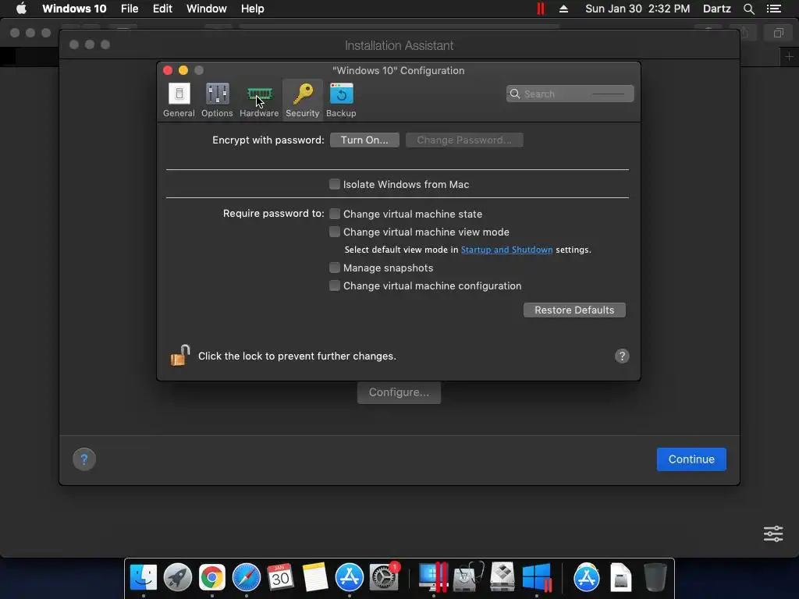Click the lock to prevent changes

click(180, 355)
